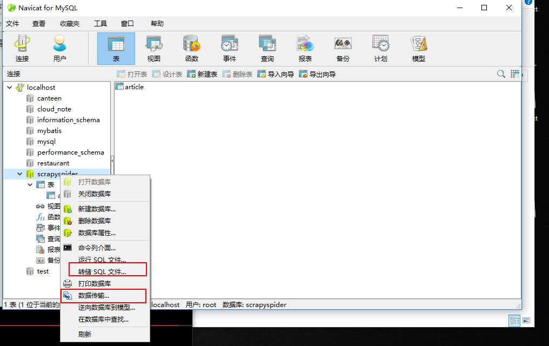Open the 帮助 menu
The width and height of the screenshot is (549, 346).
pos(157,23)
